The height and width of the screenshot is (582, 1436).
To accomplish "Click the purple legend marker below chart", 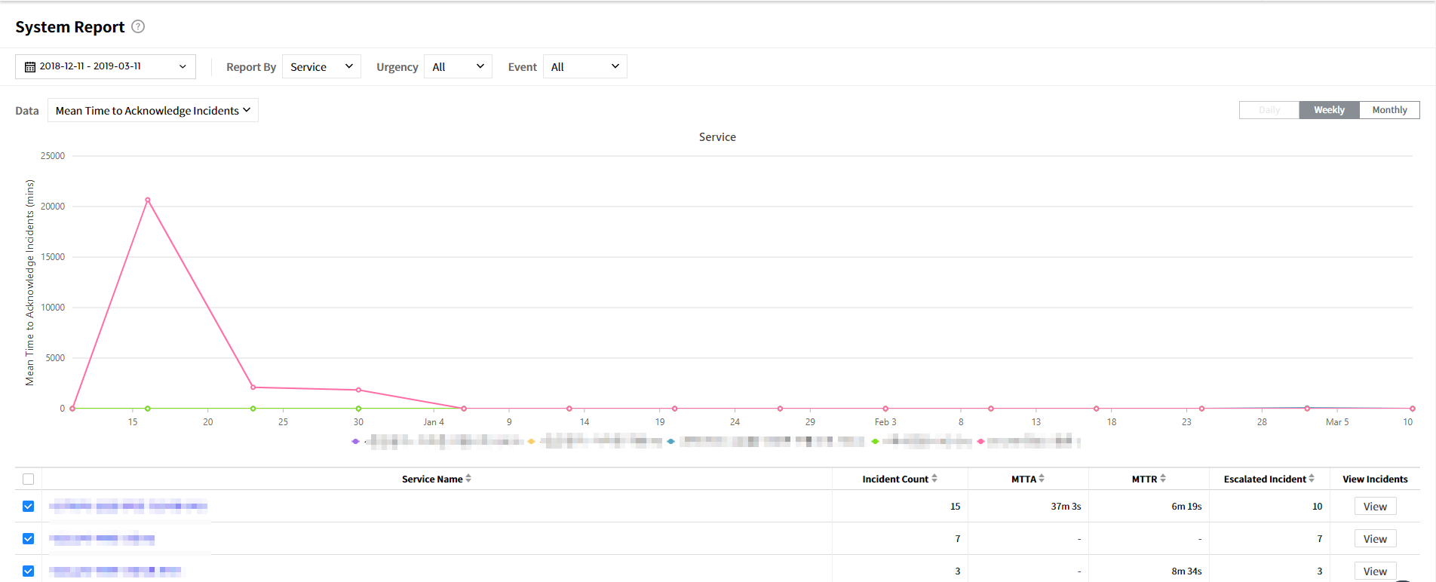I will point(355,441).
